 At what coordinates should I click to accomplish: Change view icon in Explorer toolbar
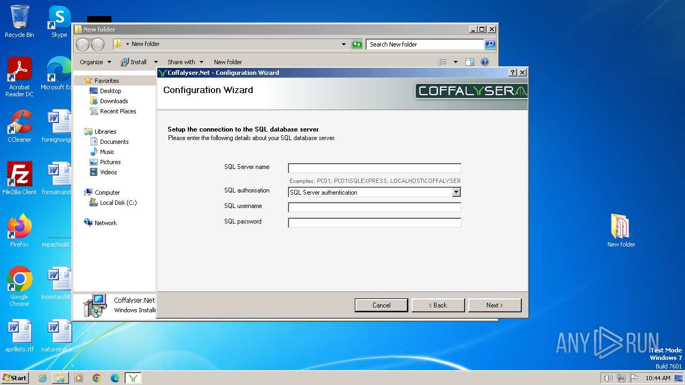443,62
